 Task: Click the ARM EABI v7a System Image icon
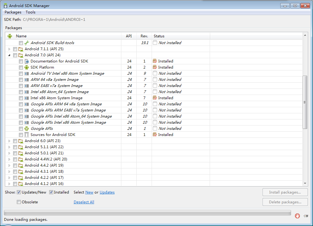27,86
